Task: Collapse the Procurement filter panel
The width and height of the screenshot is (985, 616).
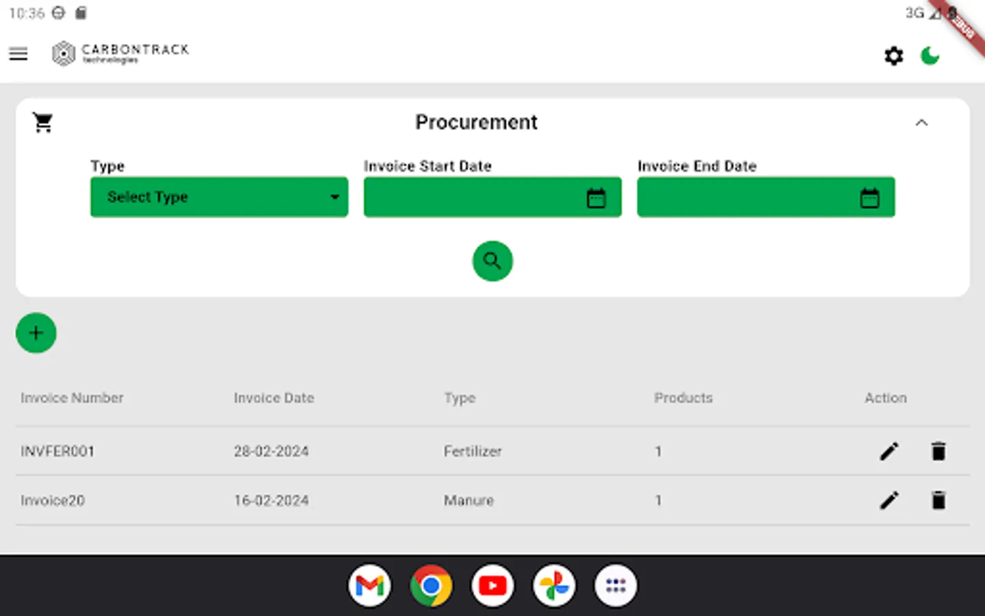Action: click(x=921, y=123)
